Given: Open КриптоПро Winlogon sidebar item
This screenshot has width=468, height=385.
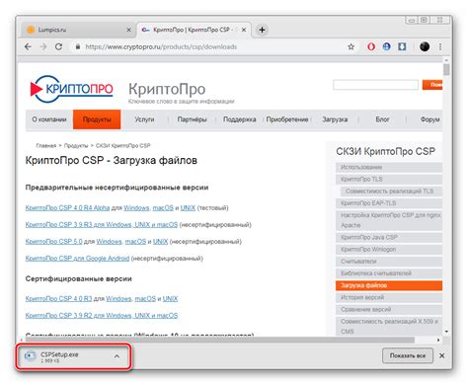Looking at the screenshot, I should pos(389,250).
